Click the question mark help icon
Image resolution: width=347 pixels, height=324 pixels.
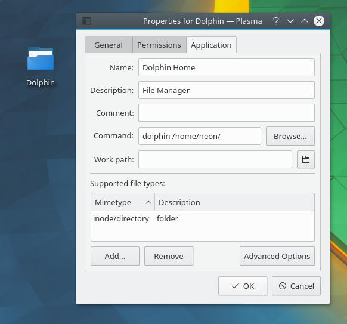point(275,21)
